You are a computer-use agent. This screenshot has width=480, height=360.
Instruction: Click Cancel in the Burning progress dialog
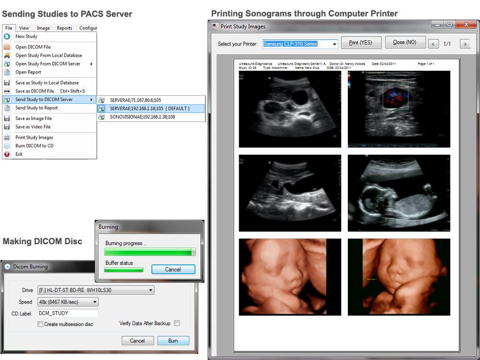[173, 270]
